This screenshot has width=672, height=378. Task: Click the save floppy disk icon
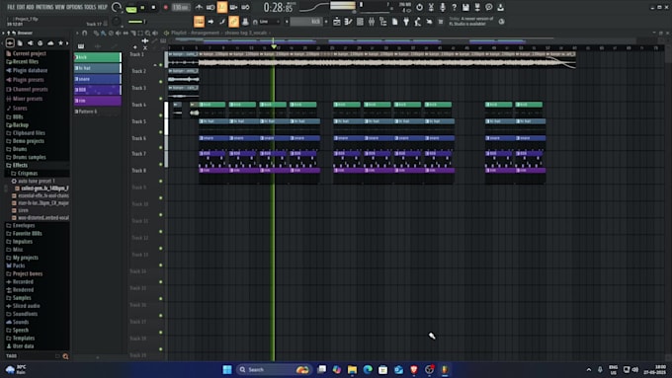click(x=465, y=7)
